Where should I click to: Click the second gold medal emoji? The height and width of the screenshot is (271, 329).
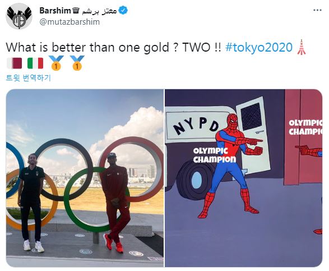(x=77, y=63)
